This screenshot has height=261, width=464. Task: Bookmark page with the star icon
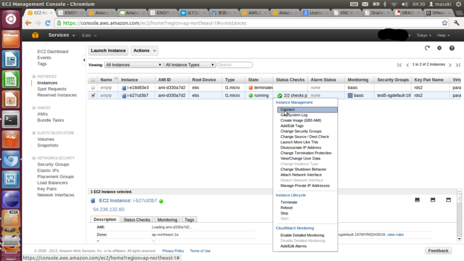[444, 23]
